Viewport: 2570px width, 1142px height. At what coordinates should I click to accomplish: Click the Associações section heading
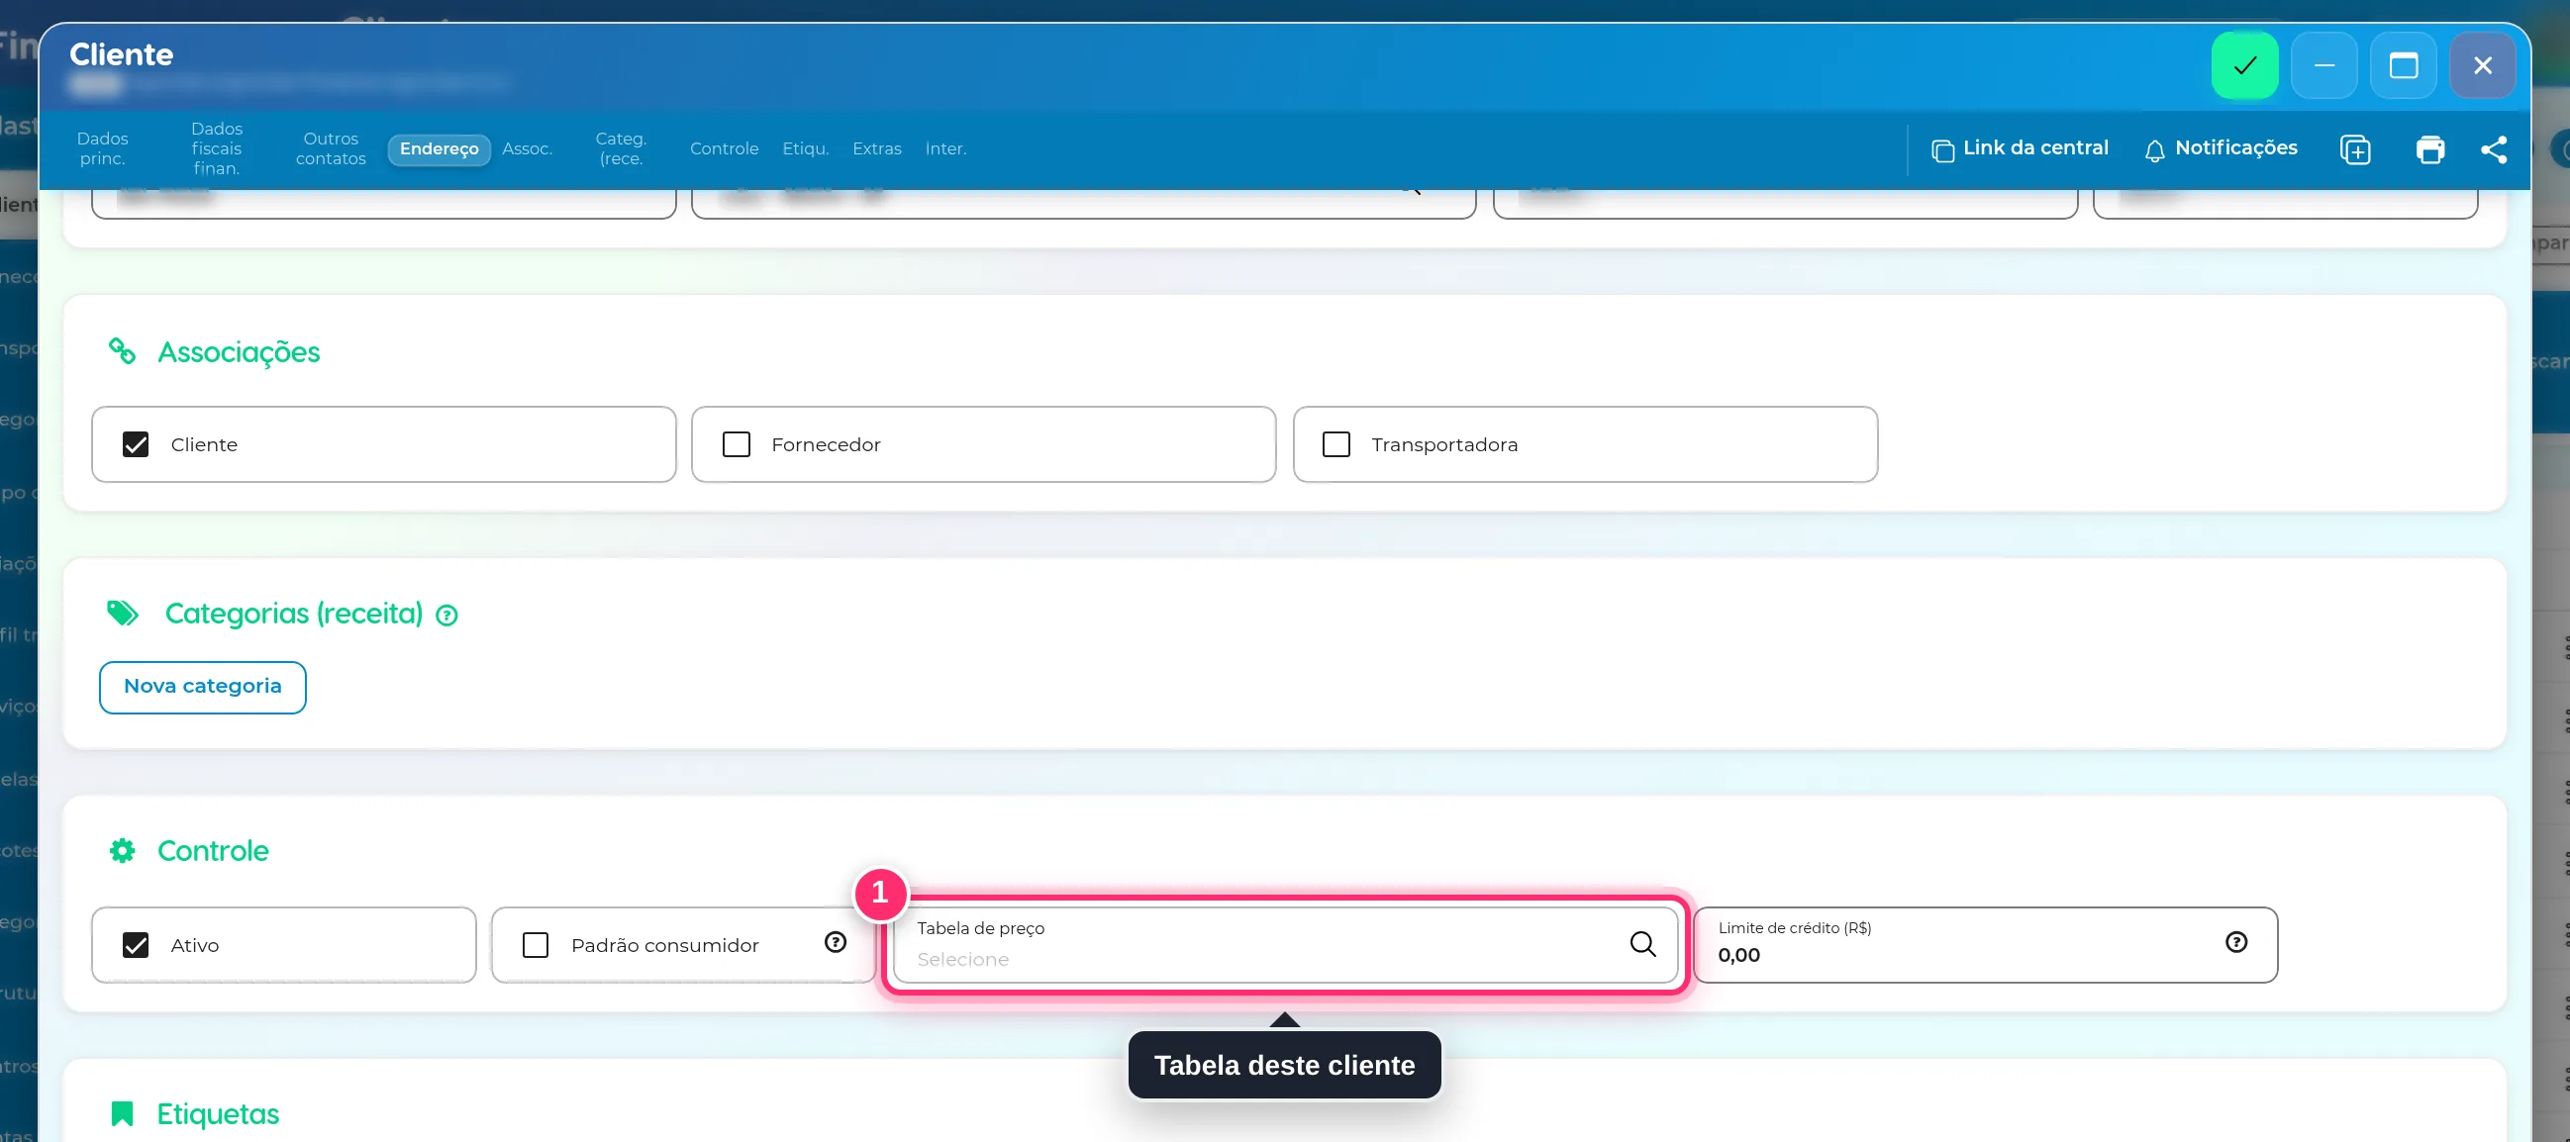tap(239, 352)
